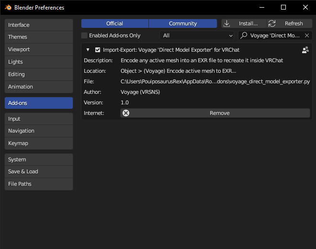The height and width of the screenshot is (249, 316).
Task: Uncheck the Voyage Direct Model Exporter add-on
Action: coord(98,50)
